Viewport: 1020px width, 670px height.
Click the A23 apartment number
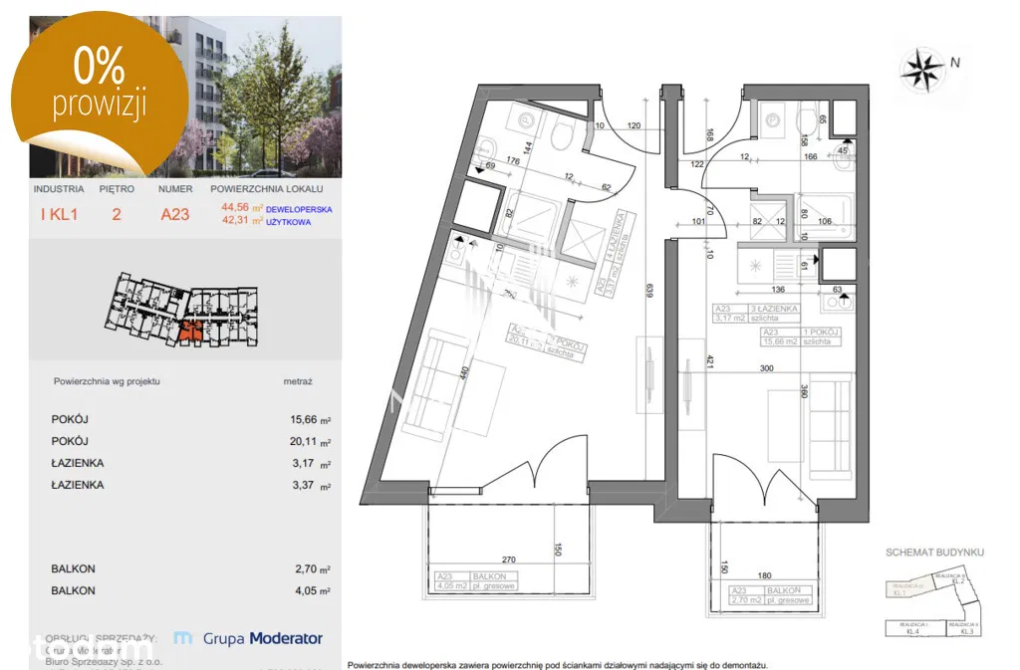[x=175, y=214]
